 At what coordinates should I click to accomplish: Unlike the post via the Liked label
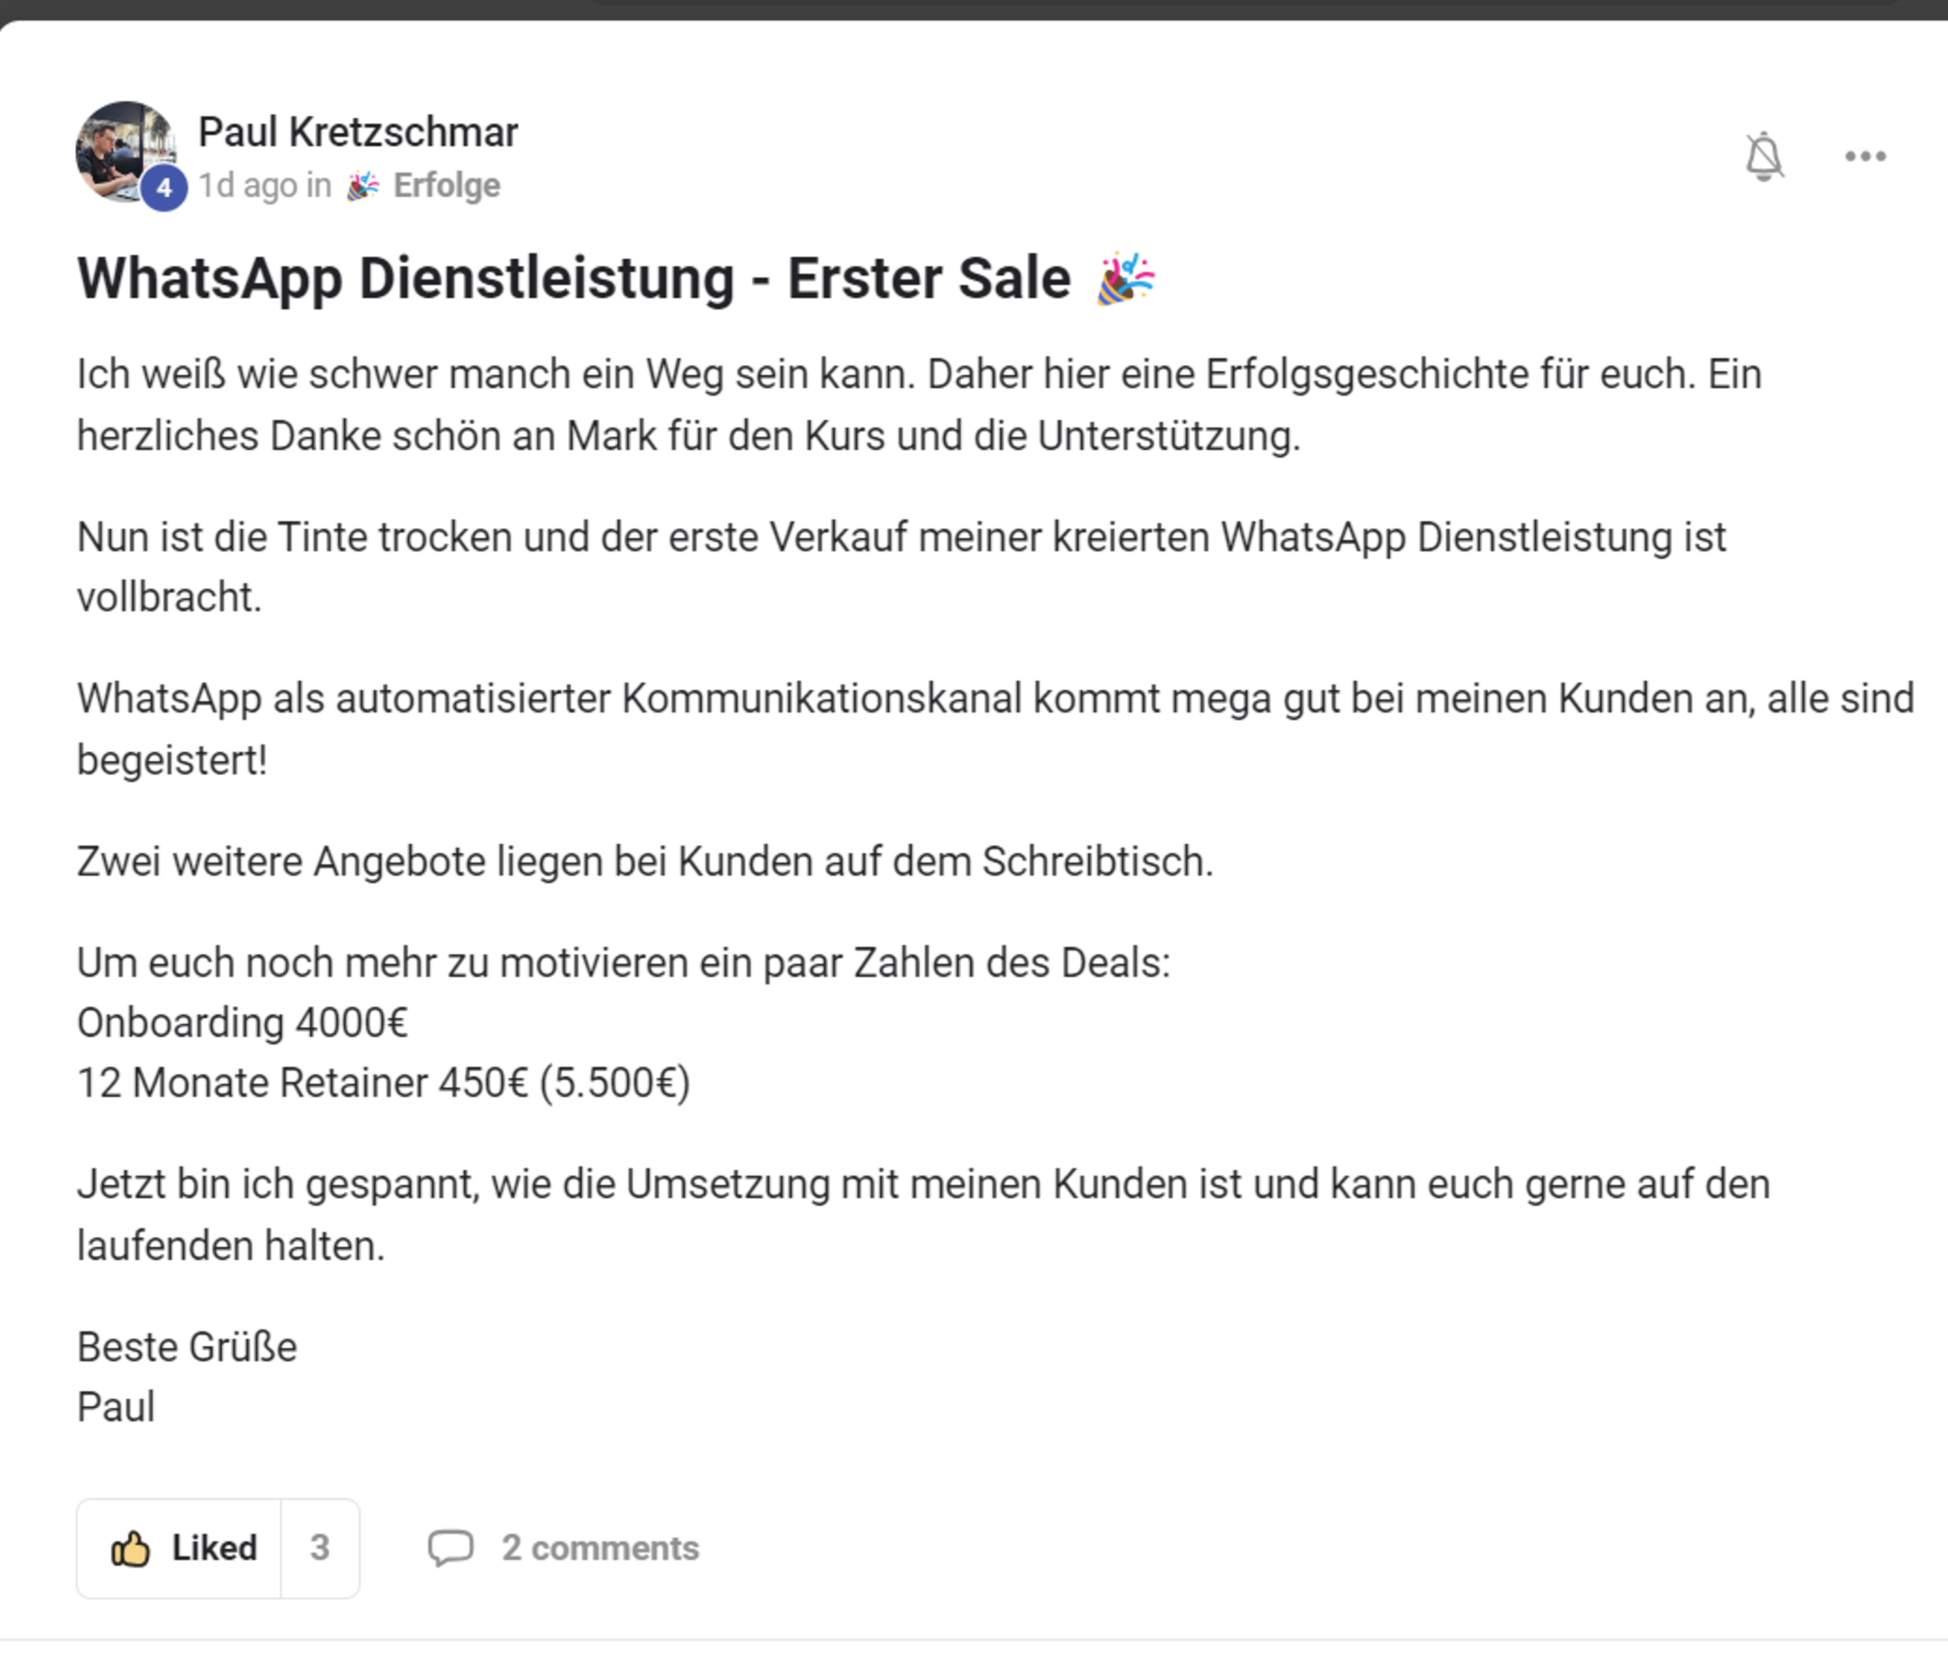point(215,1549)
